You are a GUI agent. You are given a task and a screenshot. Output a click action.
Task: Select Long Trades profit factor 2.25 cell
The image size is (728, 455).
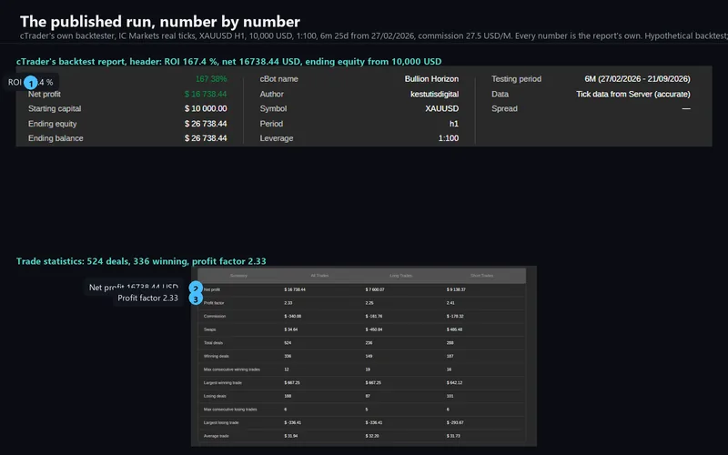(x=369, y=303)
